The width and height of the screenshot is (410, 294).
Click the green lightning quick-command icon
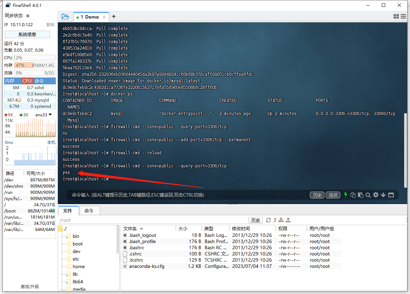pos(346,195)
